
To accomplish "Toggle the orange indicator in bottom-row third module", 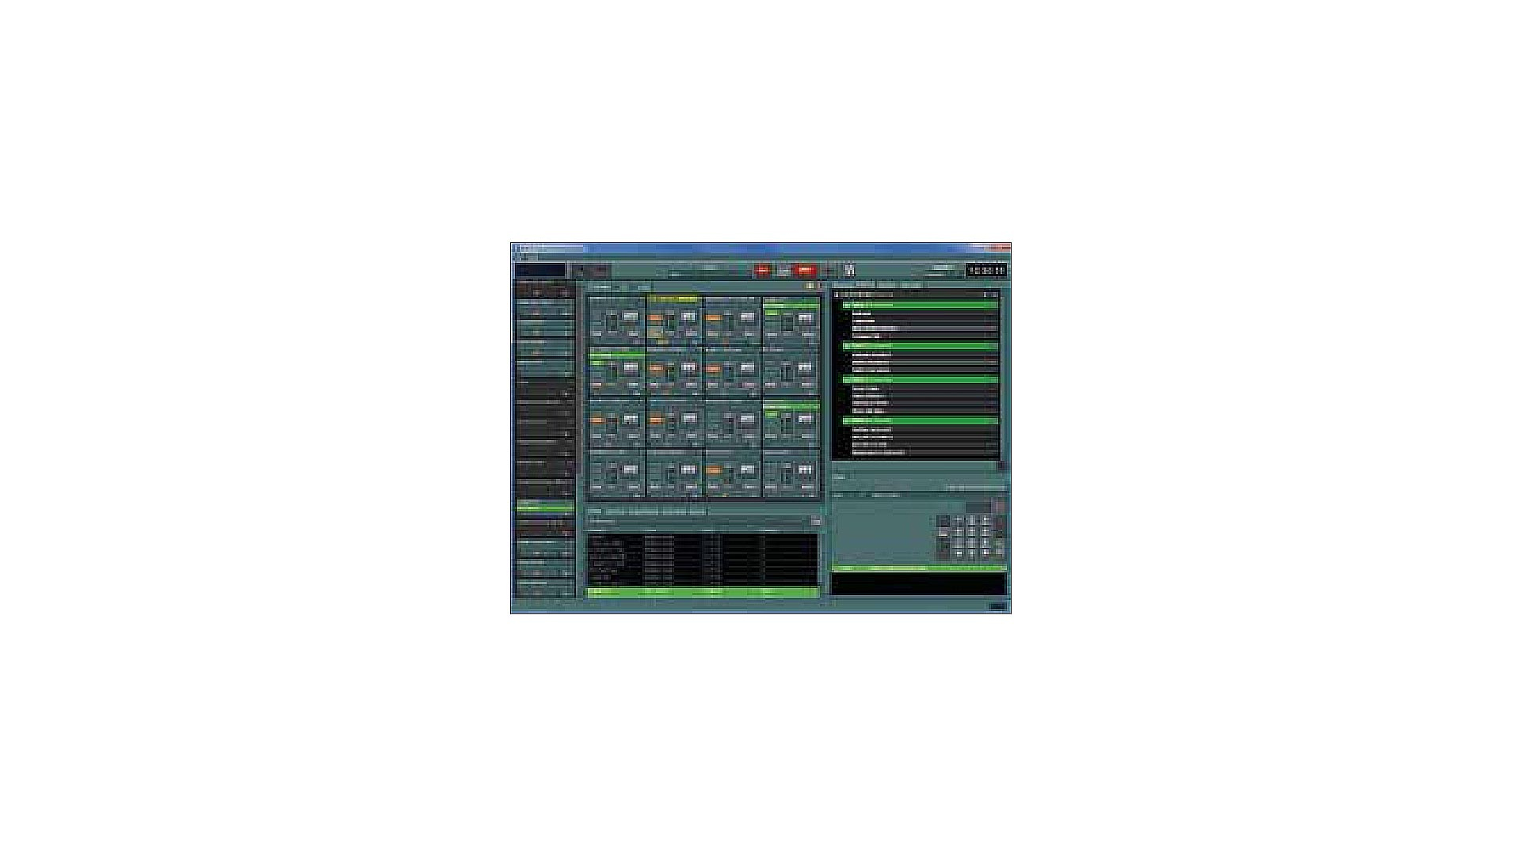I will pos(714,470).
